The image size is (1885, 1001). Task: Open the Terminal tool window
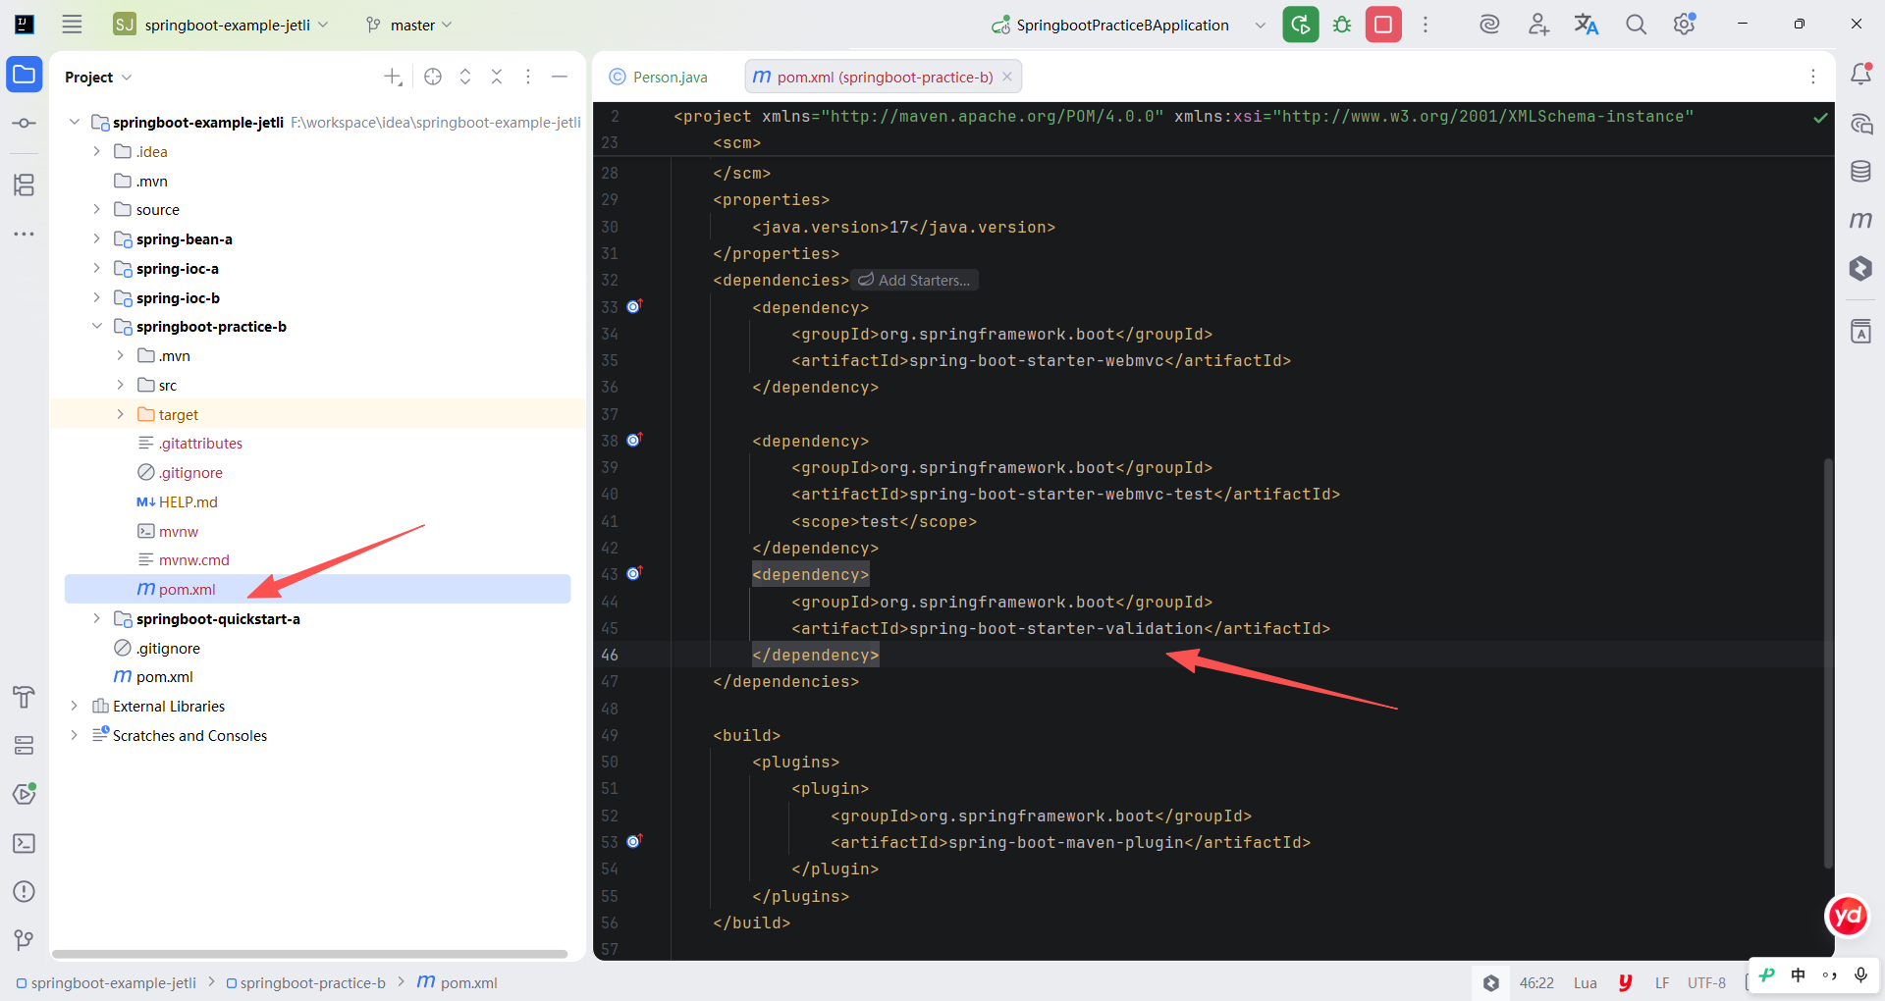click(x=25, y=843)
